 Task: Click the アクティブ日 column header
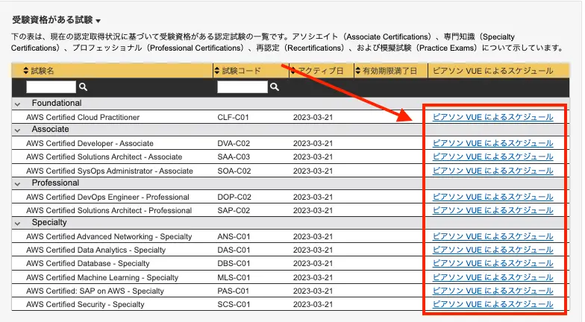coord(322,70)
